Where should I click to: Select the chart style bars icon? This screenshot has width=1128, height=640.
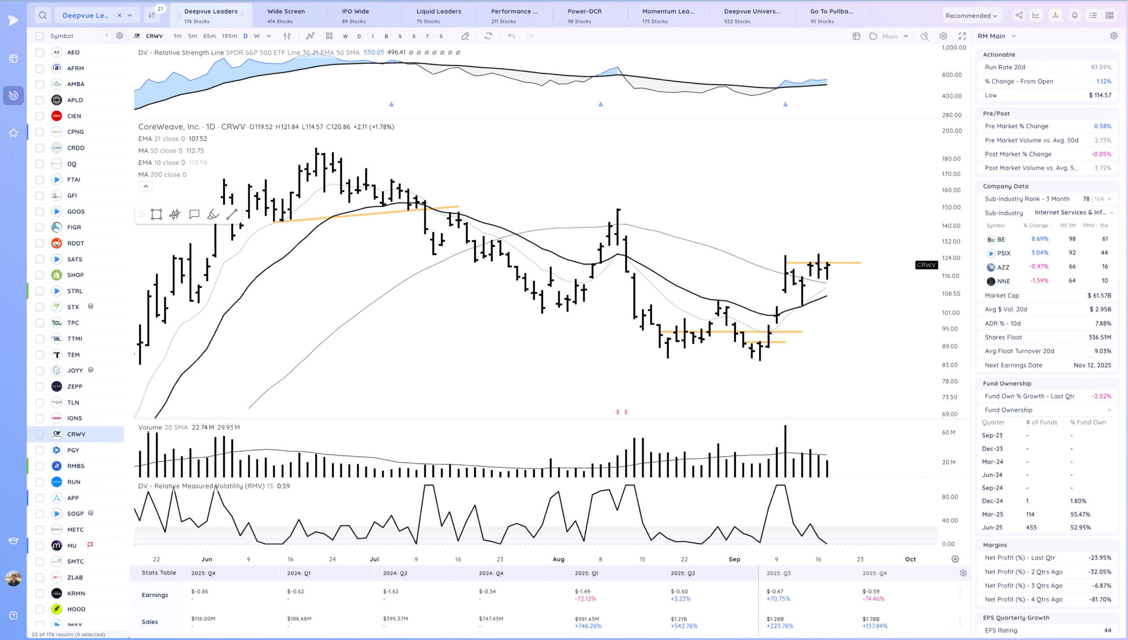287,36
